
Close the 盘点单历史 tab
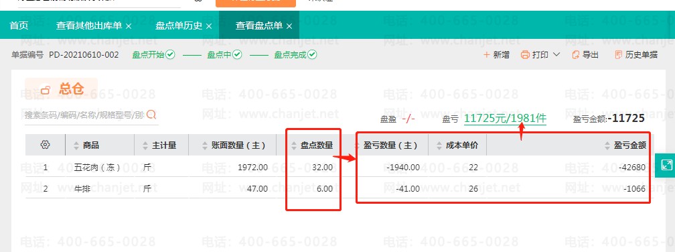click(x=209, y=26)
